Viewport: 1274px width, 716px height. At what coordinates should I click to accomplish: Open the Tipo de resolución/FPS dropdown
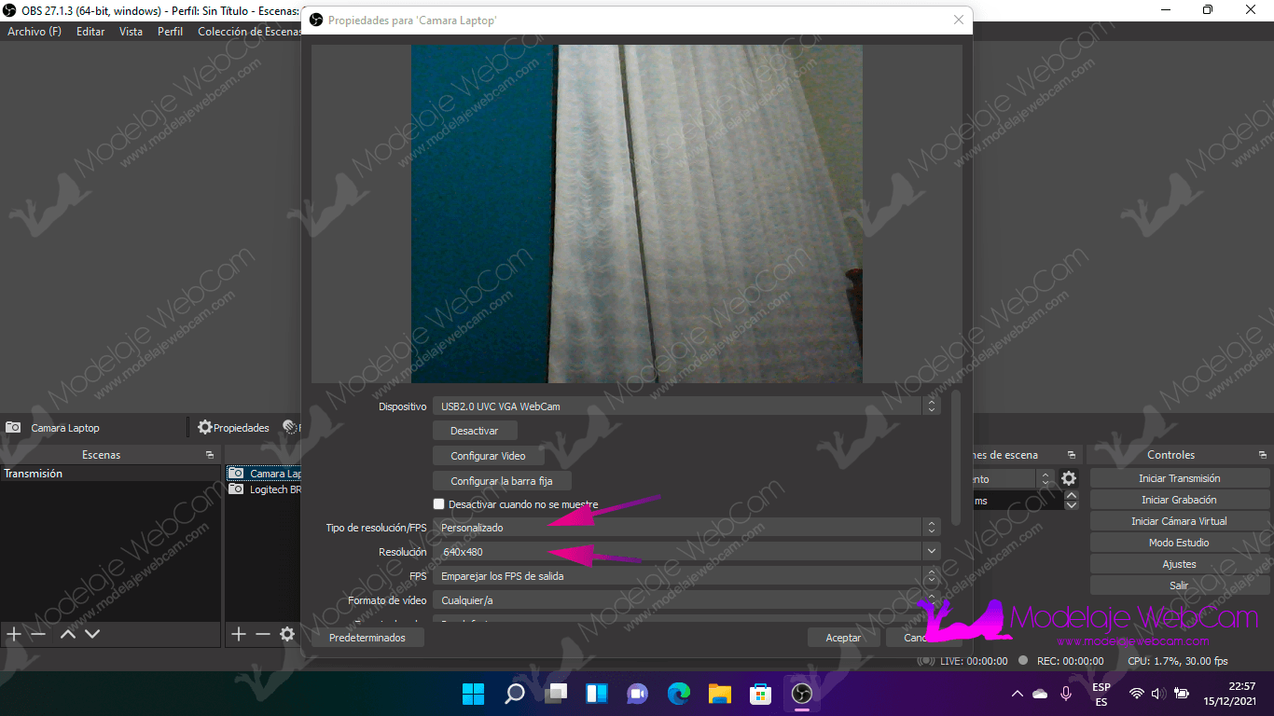[685, 528]
